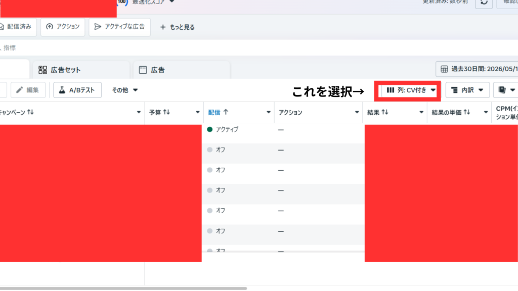Open the 結果の単価 column dropdown arrow
This screenshot has height=291, width=518.
(x=486, y=113)
